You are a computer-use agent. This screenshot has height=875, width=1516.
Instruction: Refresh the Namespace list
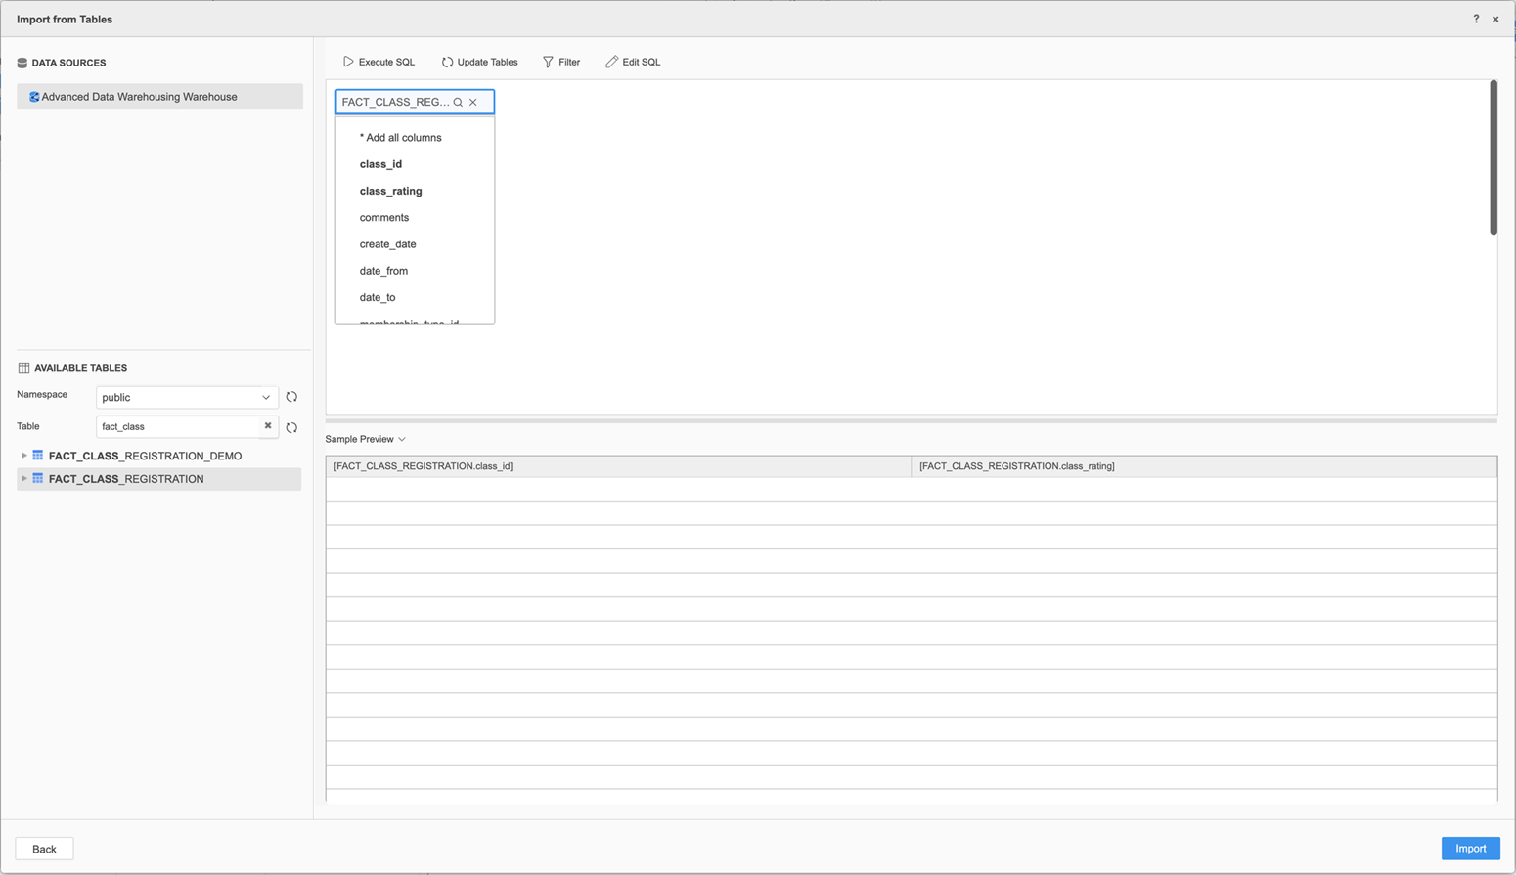click(x=291, y=397)
